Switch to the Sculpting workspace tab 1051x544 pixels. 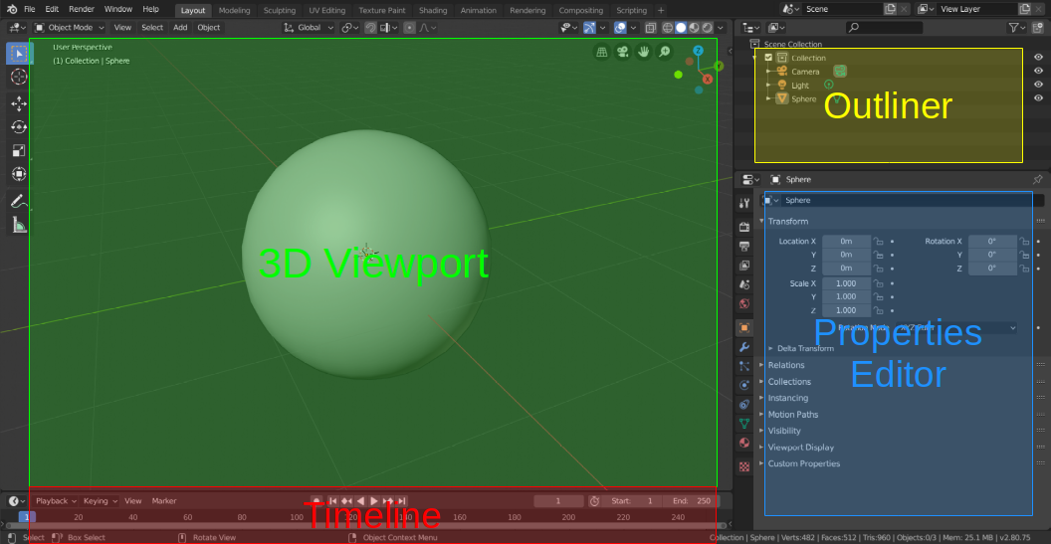tap(279, 10)
